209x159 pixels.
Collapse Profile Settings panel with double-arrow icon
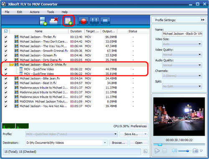tap(203, 20)
